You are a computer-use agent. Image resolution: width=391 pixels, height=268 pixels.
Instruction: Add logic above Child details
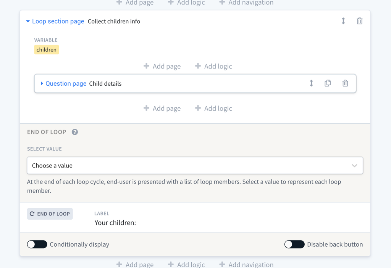pos(214,66)
